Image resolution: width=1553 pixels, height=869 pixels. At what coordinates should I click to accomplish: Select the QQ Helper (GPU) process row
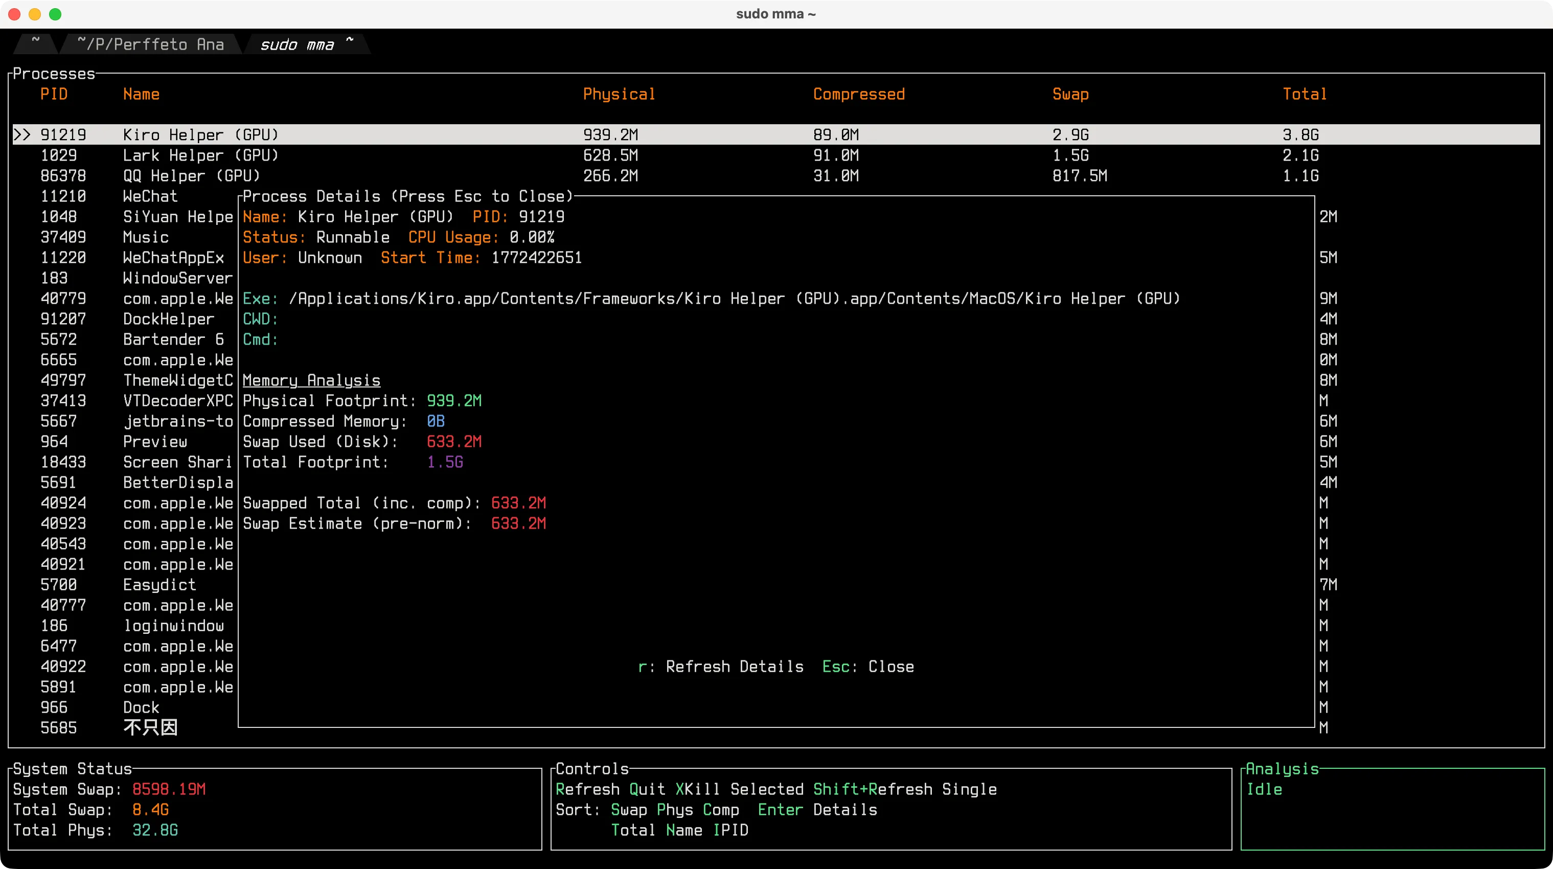click(191, 176)
